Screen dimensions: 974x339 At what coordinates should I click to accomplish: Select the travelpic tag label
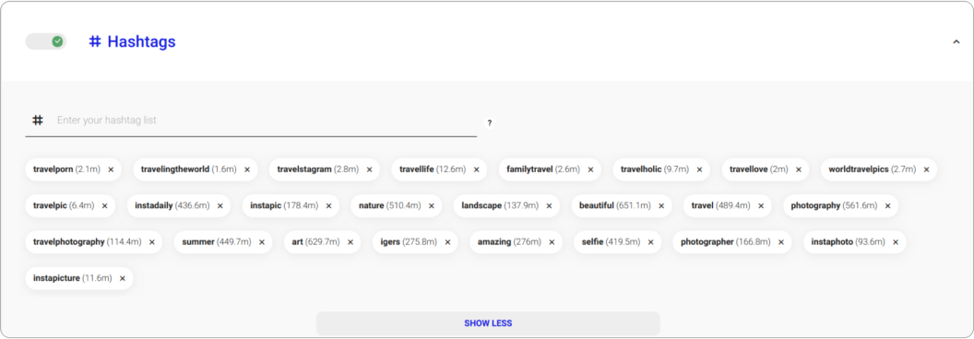tap(51, 205)
